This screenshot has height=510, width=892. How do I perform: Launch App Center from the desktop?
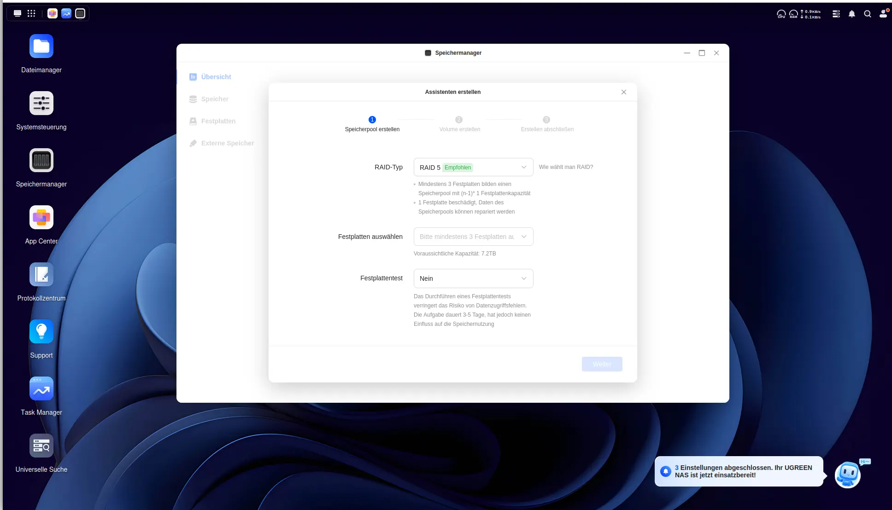[41, 217]
